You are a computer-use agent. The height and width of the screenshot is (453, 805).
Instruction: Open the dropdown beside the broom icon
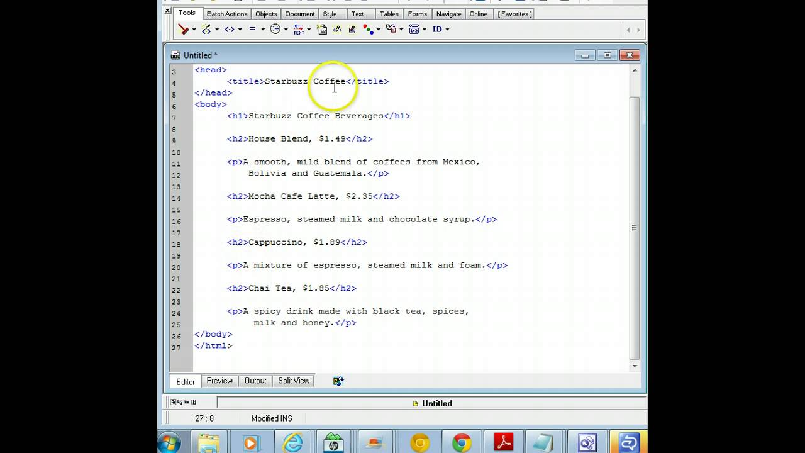[x=194, y=30]
